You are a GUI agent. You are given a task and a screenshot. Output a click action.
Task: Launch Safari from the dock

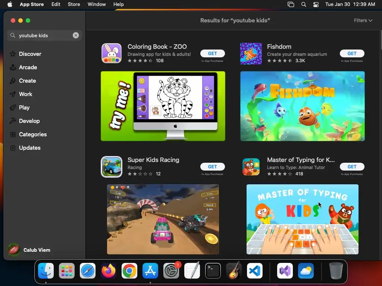pyautogui.click(x=88, y=271)
